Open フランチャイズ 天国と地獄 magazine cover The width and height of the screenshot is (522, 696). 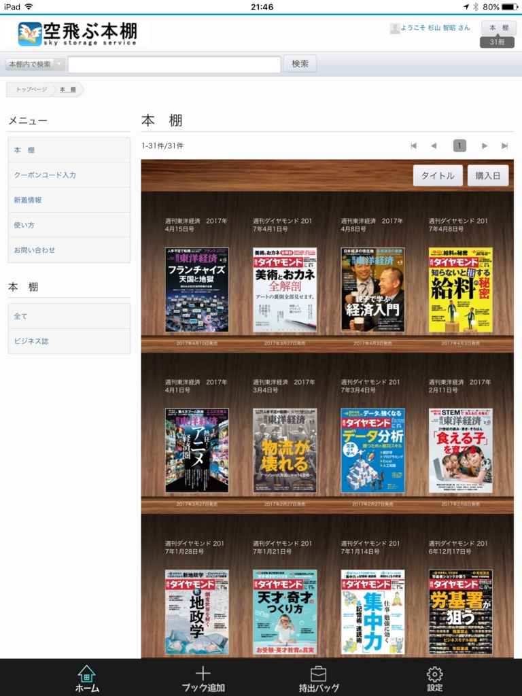(196, 290)
